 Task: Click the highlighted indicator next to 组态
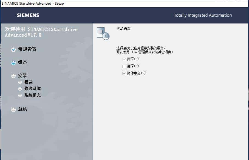(13, 63)
